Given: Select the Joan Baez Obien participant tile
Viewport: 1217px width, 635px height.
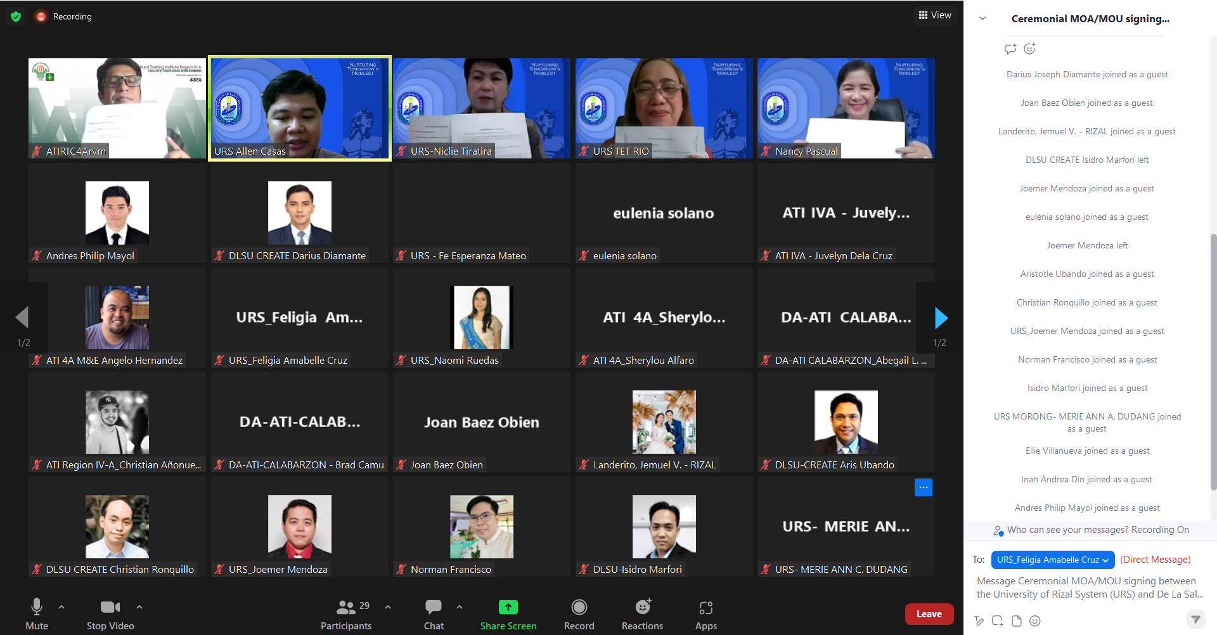Looking at the screenshot, I should click(482, 422).
